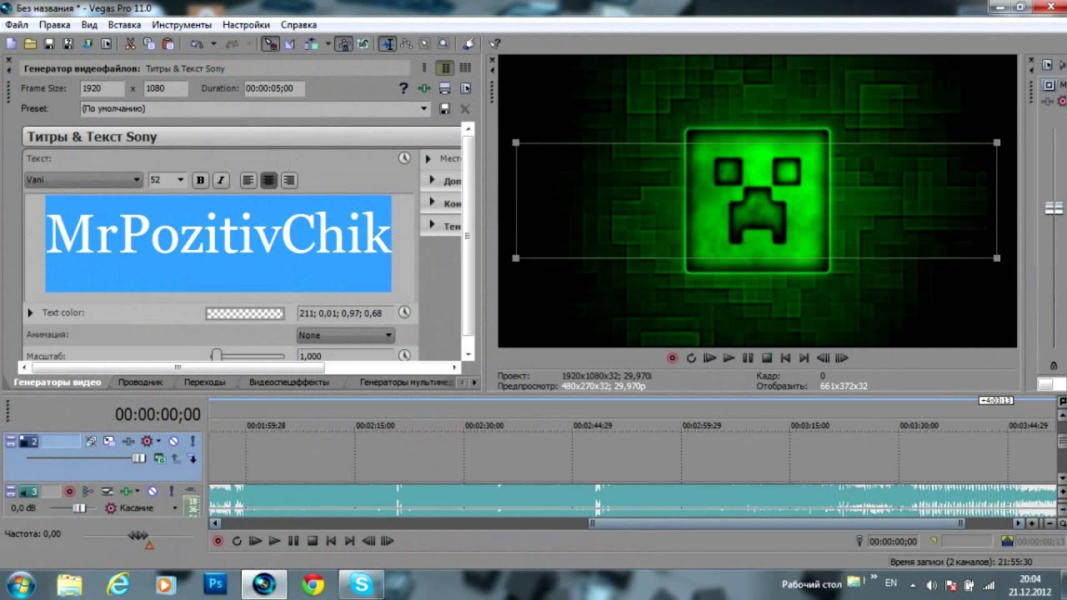
Task: Toggle loop playback under the preview
Action: (691, 358)
